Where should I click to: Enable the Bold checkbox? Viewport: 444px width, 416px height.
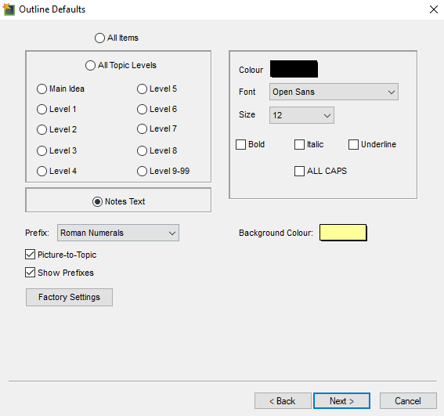(240, 144)
